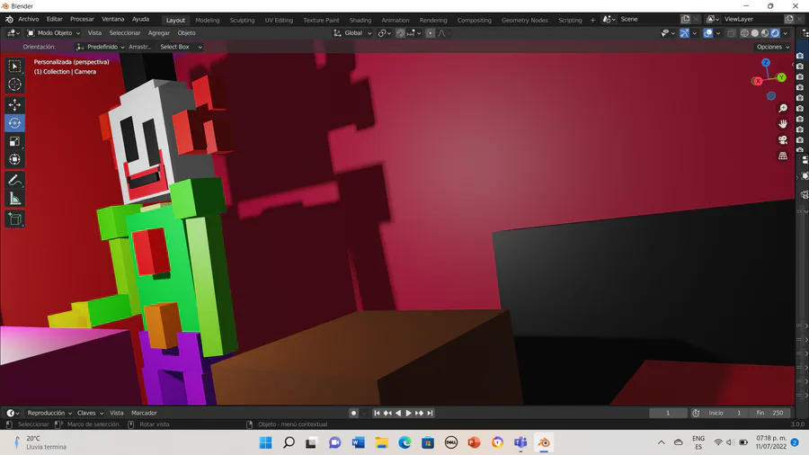Activate the Transform tool
The width and height of the screenshot is (809, 455).
pos(14,159)
